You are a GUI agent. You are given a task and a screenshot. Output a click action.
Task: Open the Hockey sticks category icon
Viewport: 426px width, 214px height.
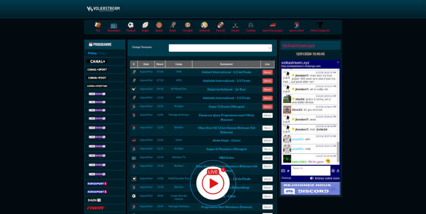coord(235,25)
